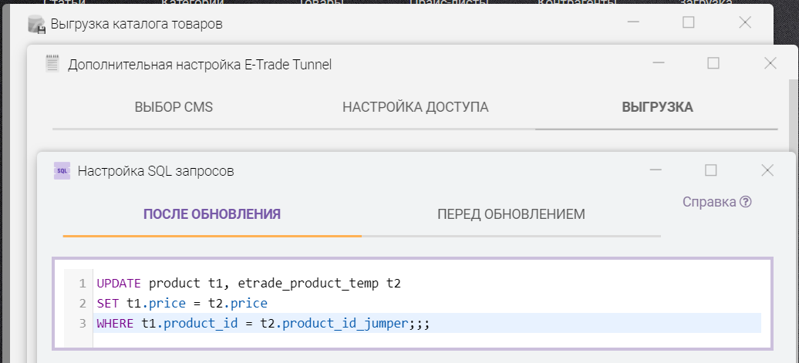799x363 pixels.
Task: Switch to the ПОСЛЕ ОБНОВЛЕНИЯ tab
Action: click(x=211, y=214)
